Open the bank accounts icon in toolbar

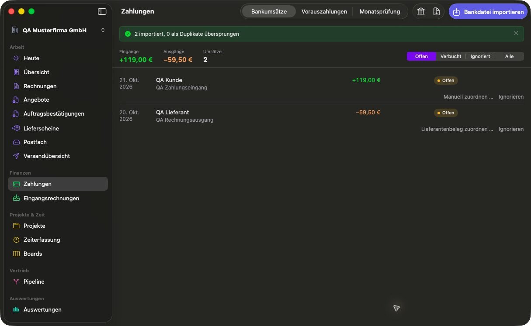(421, 12)
